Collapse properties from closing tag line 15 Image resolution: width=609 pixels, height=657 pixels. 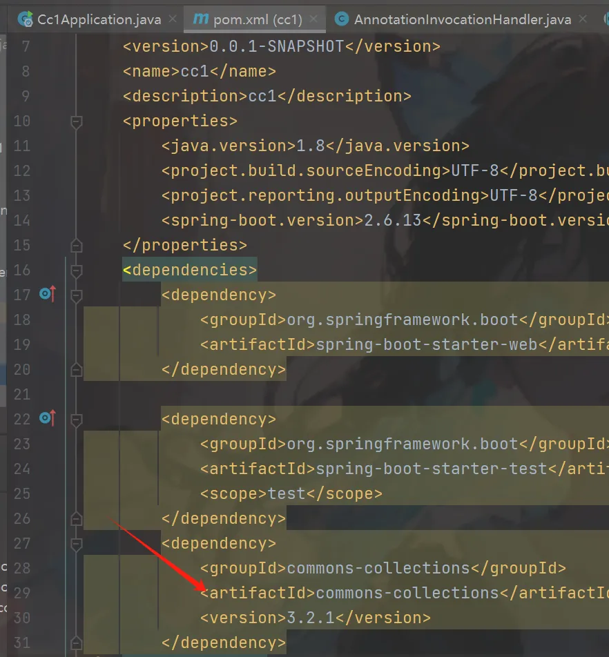pyautogui.click(x=76, y=246)
